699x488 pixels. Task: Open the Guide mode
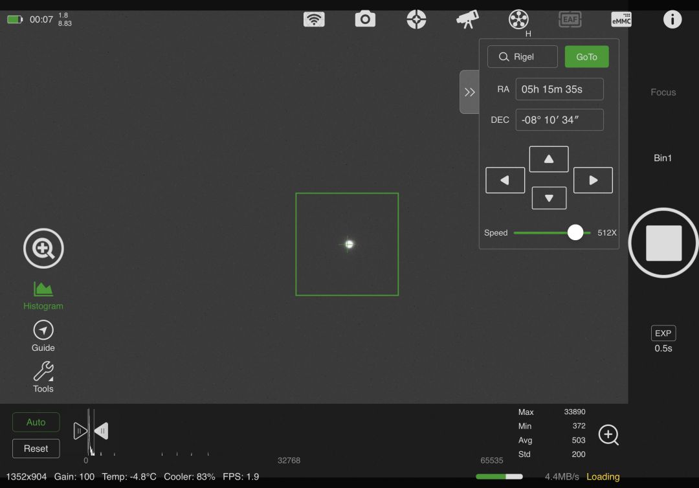click(x=43, y=337)
